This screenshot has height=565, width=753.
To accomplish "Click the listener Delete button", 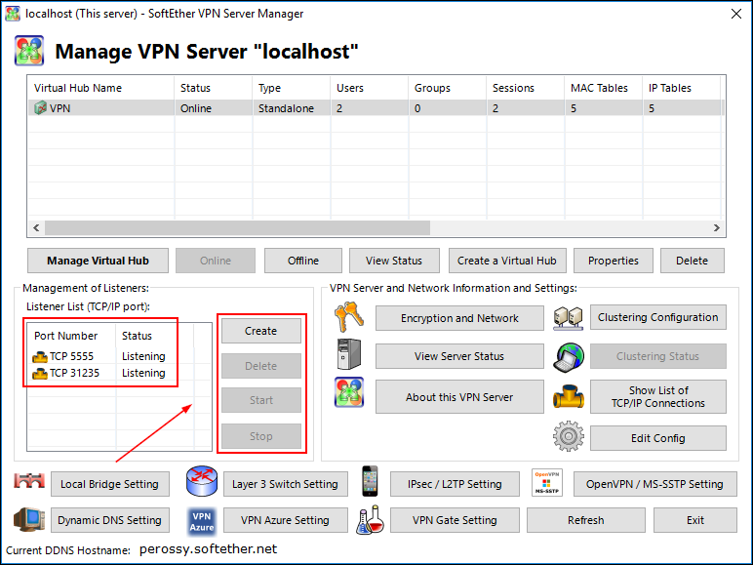I will [260, 366].
